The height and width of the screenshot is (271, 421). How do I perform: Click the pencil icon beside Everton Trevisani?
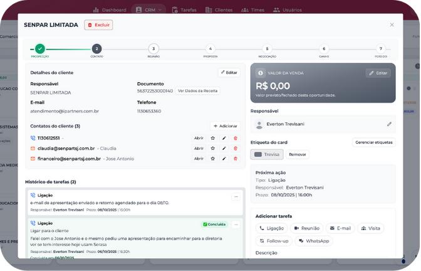(389, 124)
